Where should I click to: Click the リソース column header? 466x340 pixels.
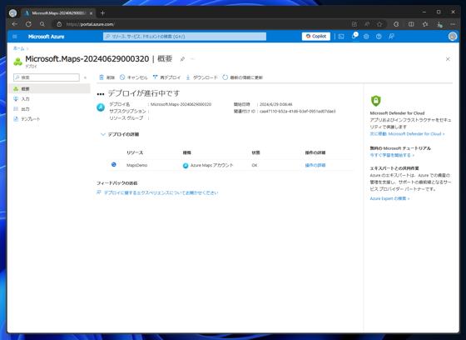(135, 152)
